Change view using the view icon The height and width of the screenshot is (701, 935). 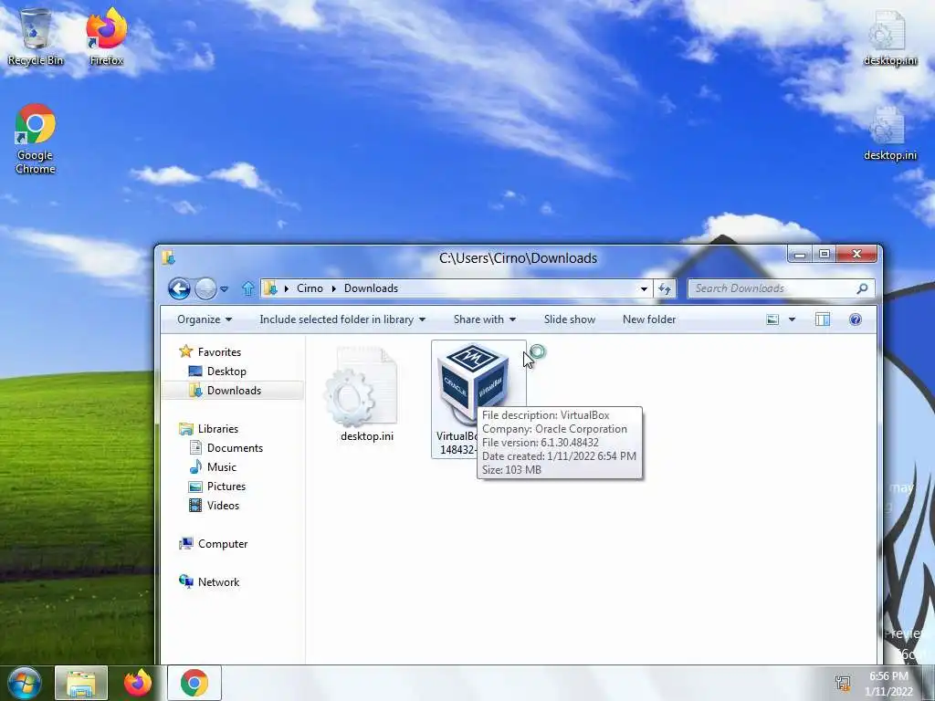772,319
